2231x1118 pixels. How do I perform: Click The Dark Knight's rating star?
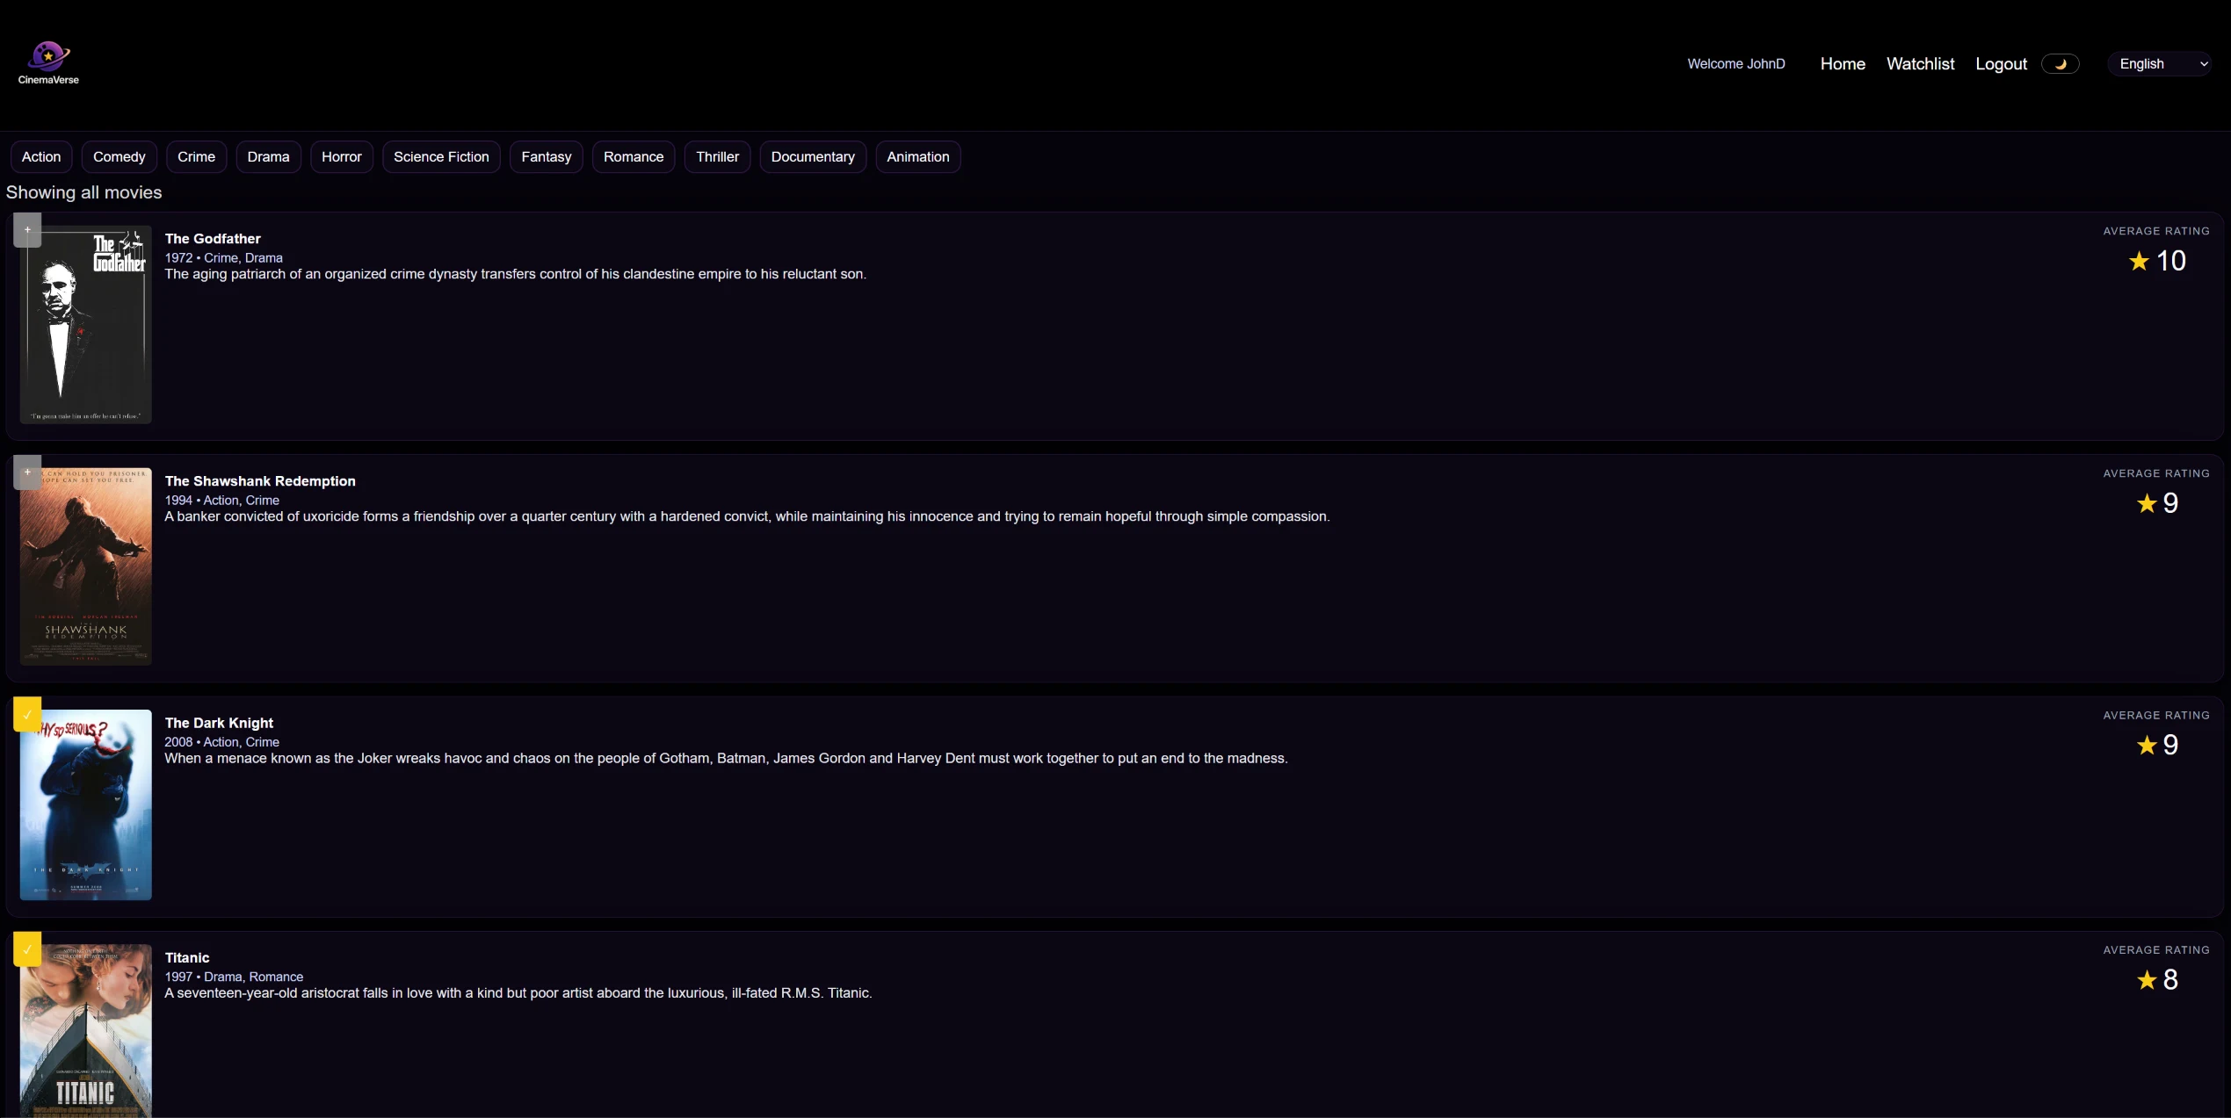coord(2147,746)
